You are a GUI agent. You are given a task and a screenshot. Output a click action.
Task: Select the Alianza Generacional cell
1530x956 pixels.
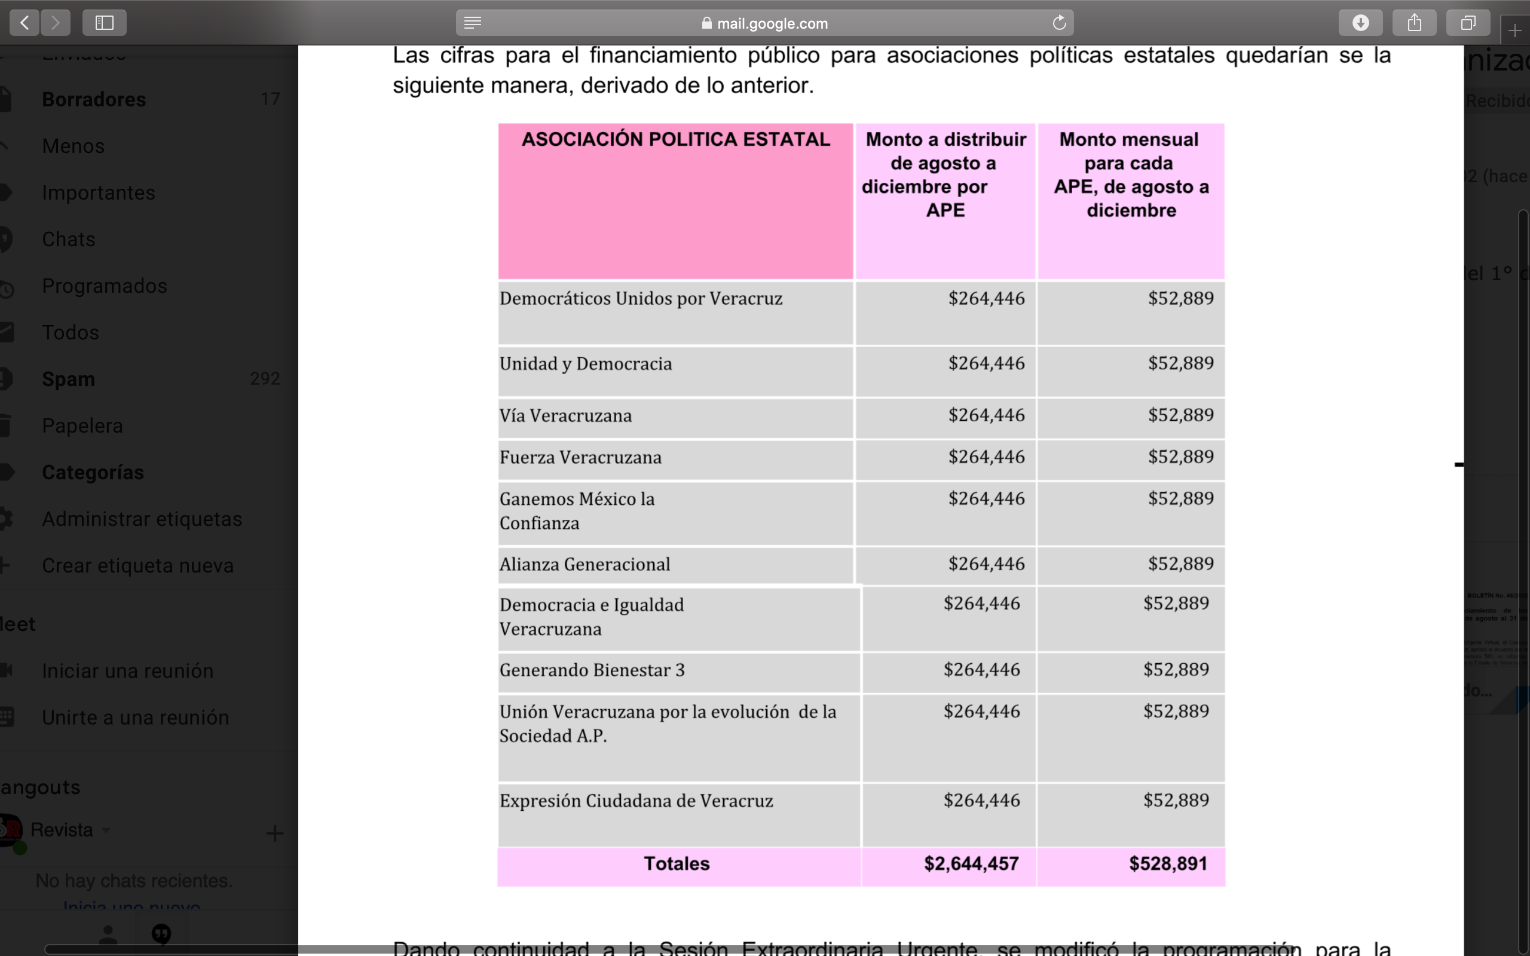[x=675, y=565]
